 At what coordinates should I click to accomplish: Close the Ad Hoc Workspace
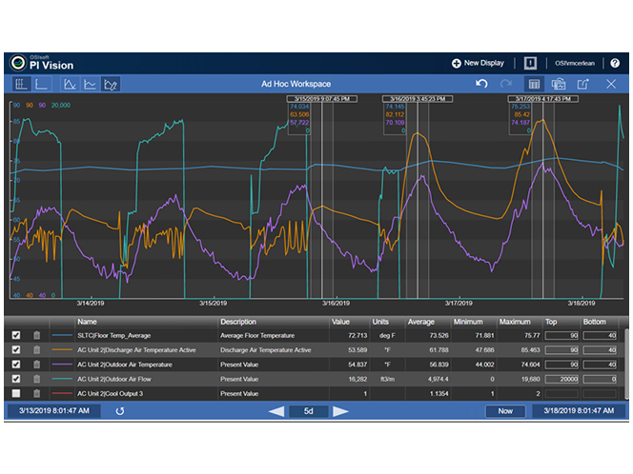(x=611, y=84)
